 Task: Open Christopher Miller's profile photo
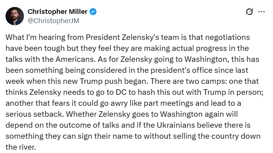[15, 16]
